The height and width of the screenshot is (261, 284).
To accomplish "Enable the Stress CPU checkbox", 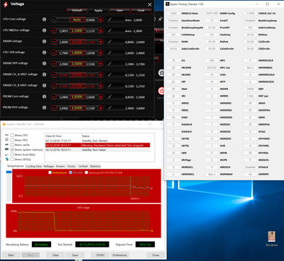I will coord(12,135).
